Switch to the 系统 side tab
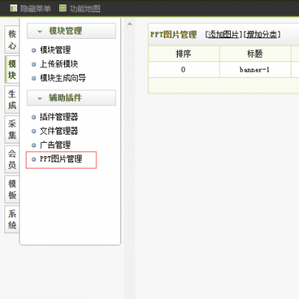Viewport: 299px width, 299px height. (x=12, y=219)
